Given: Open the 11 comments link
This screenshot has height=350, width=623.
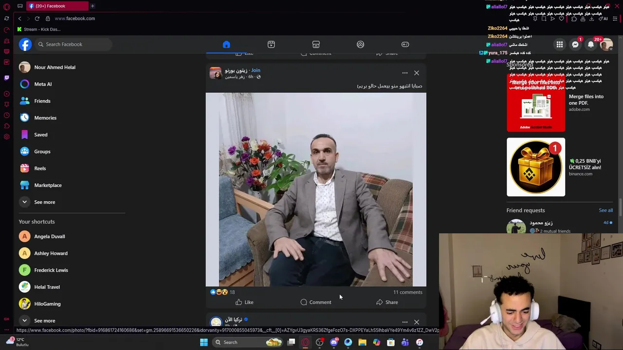Looking at the screenshot, I should coord(408,292).
